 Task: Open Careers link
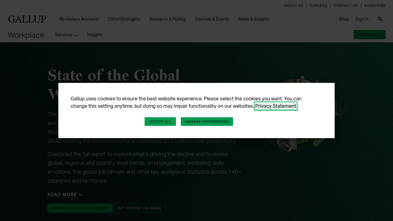(x=318, y=6)
